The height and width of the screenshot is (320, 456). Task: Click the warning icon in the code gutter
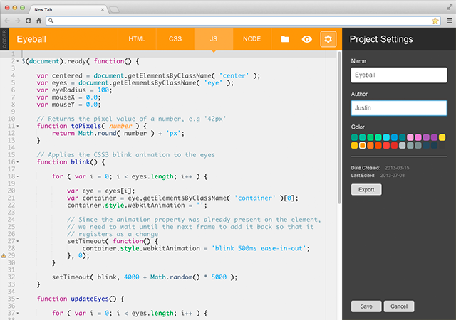pyautogui.click(x=4, y=255)
